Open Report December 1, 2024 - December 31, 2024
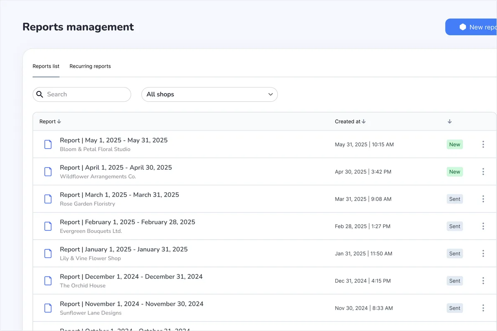497x331 pixels. tap(131, 277)
